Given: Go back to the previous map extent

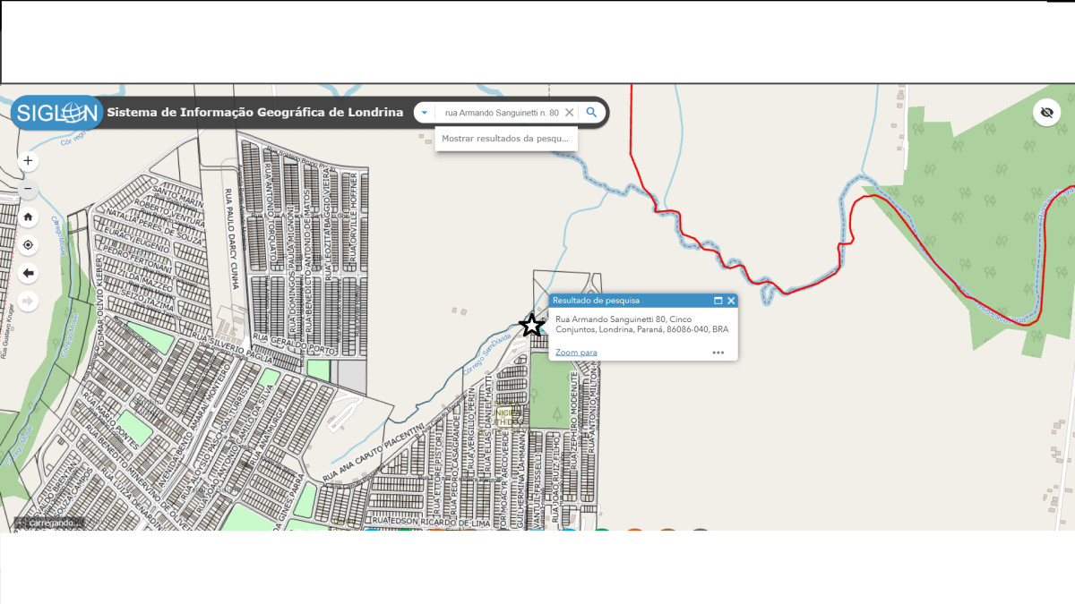Looking at the screenshot, I should [x=28, y=273].
